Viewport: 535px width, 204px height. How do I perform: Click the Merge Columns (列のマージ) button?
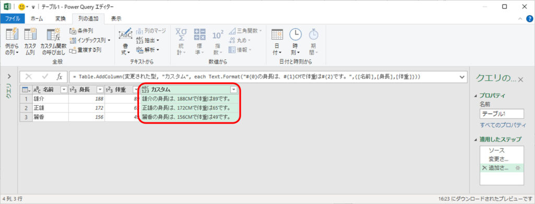tap(151, 31)
